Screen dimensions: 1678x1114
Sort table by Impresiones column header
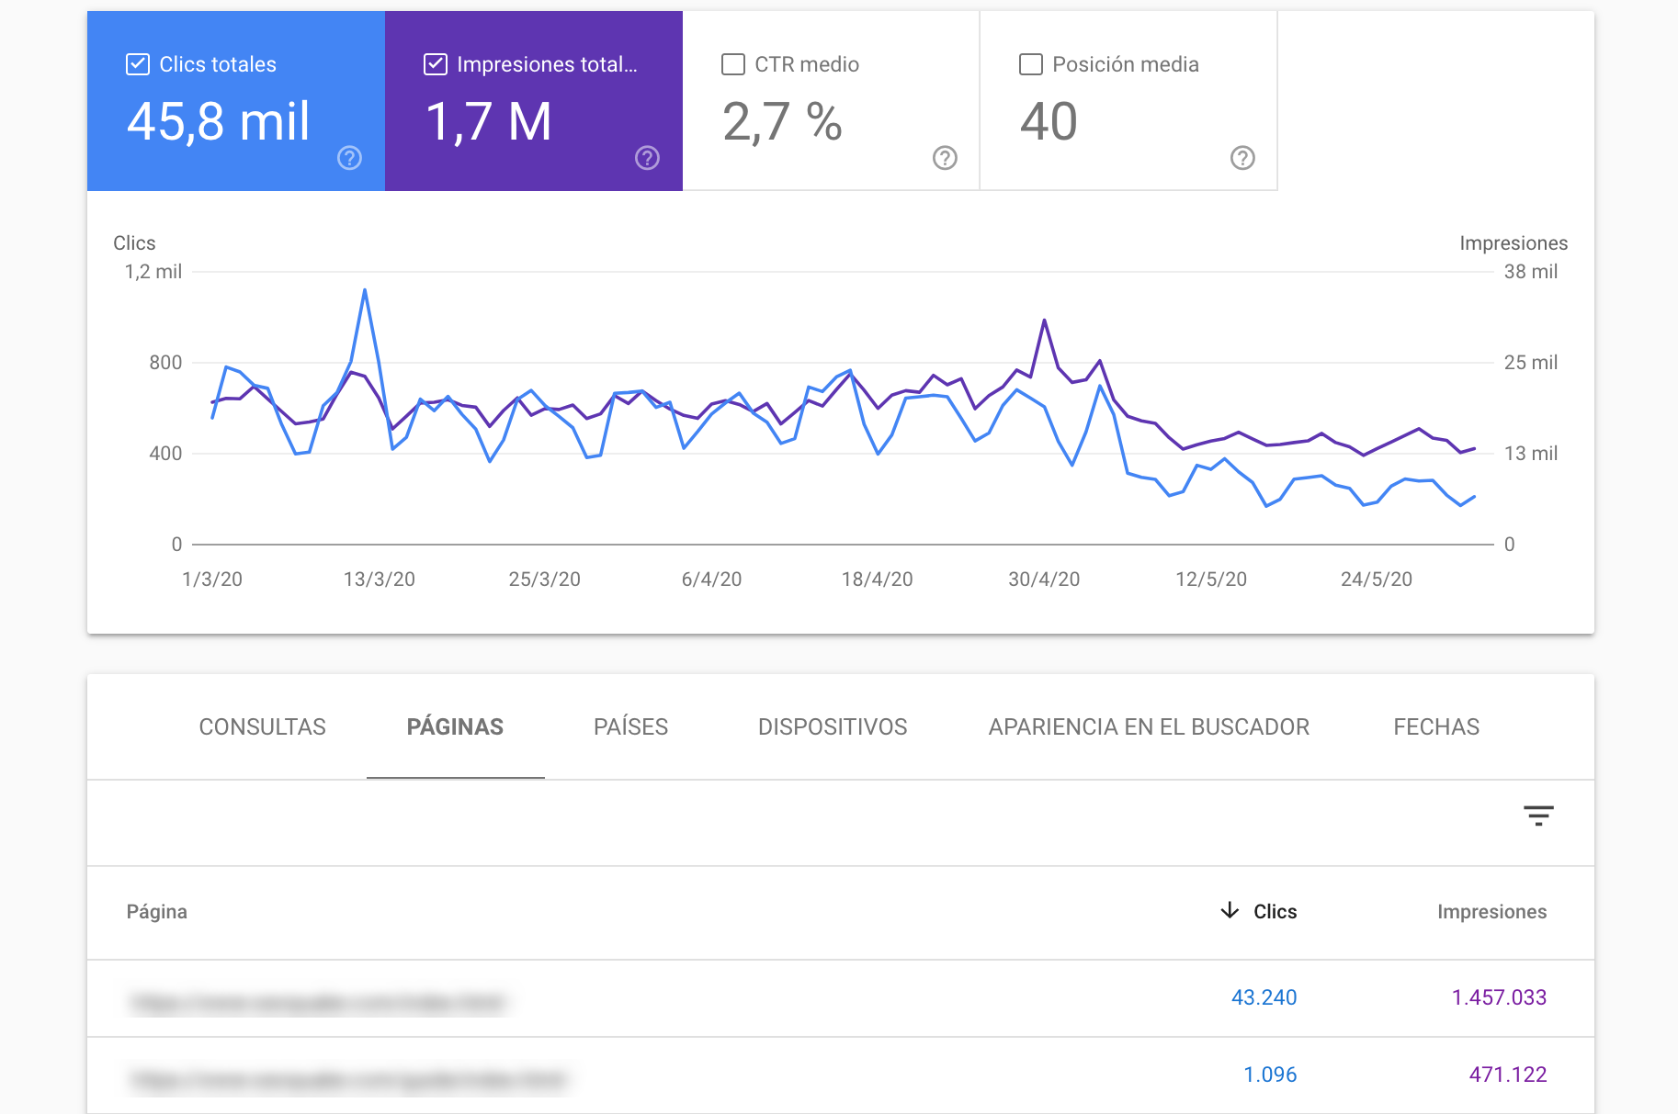point(1491,911)
